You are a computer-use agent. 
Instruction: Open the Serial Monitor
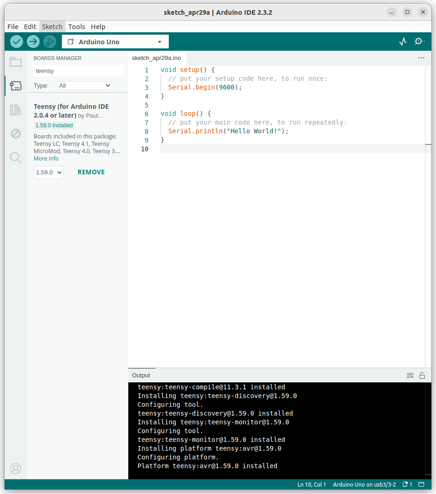[x=419, y=42]
